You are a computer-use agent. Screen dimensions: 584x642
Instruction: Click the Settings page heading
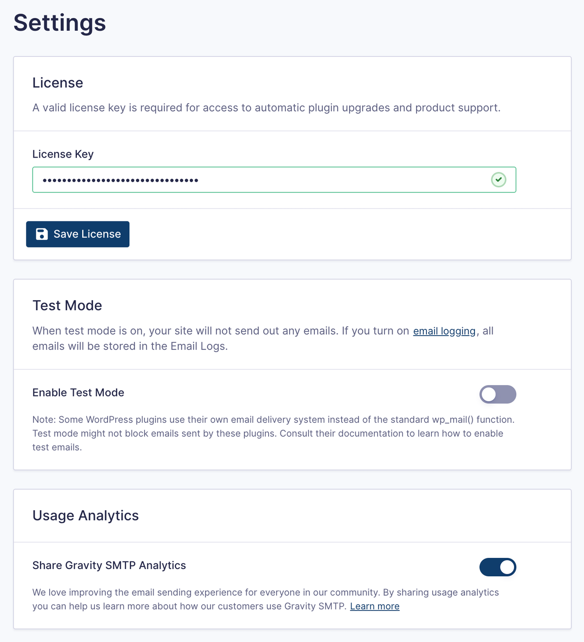point(59,23)
